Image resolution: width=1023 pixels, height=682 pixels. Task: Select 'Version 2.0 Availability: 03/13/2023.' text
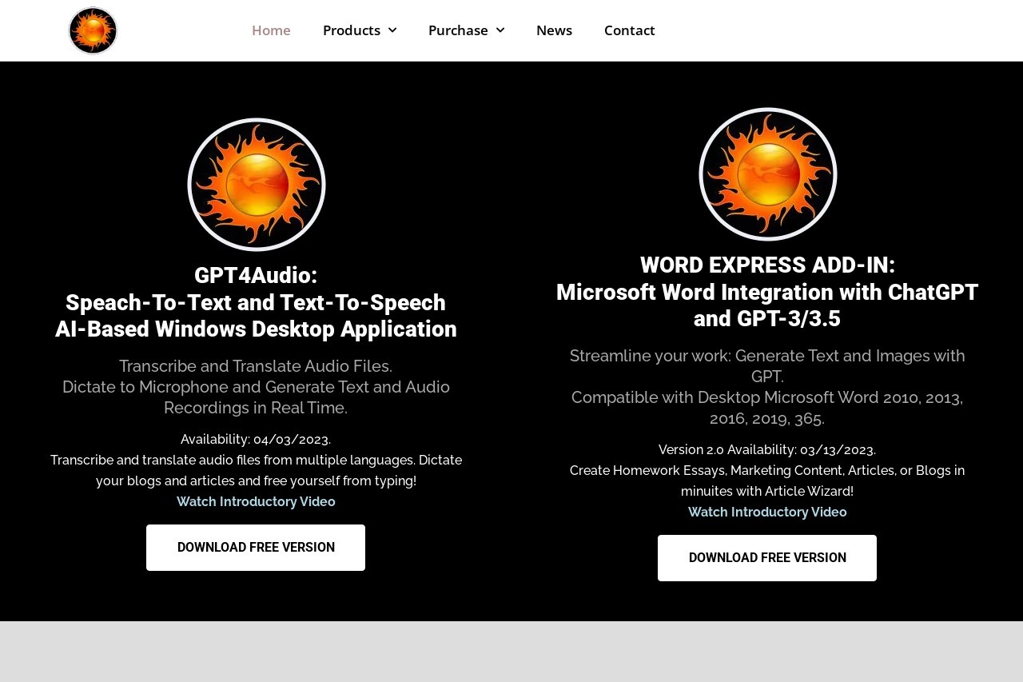pyautogui.click(x=767, y=450)
